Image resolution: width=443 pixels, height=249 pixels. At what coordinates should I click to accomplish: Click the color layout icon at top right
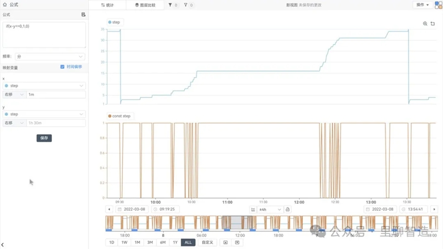[x=438, y=5]
